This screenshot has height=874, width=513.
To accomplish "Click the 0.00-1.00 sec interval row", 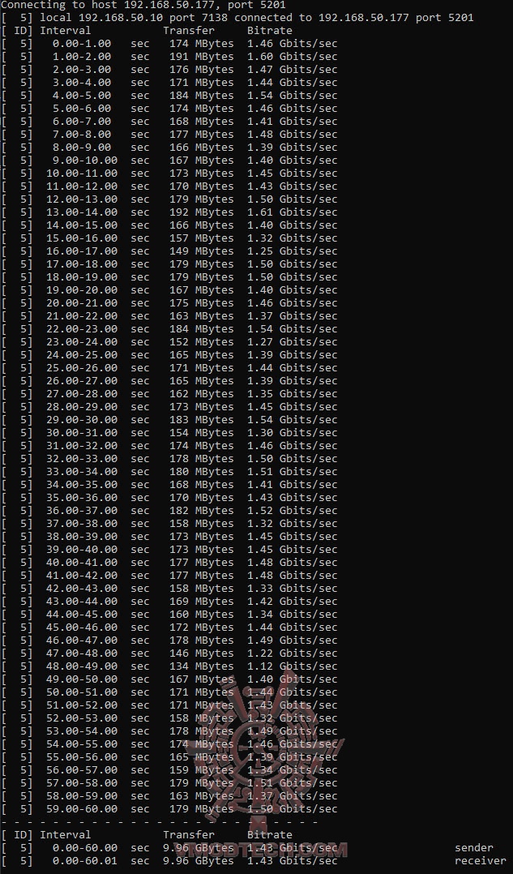I will point(169,44).
